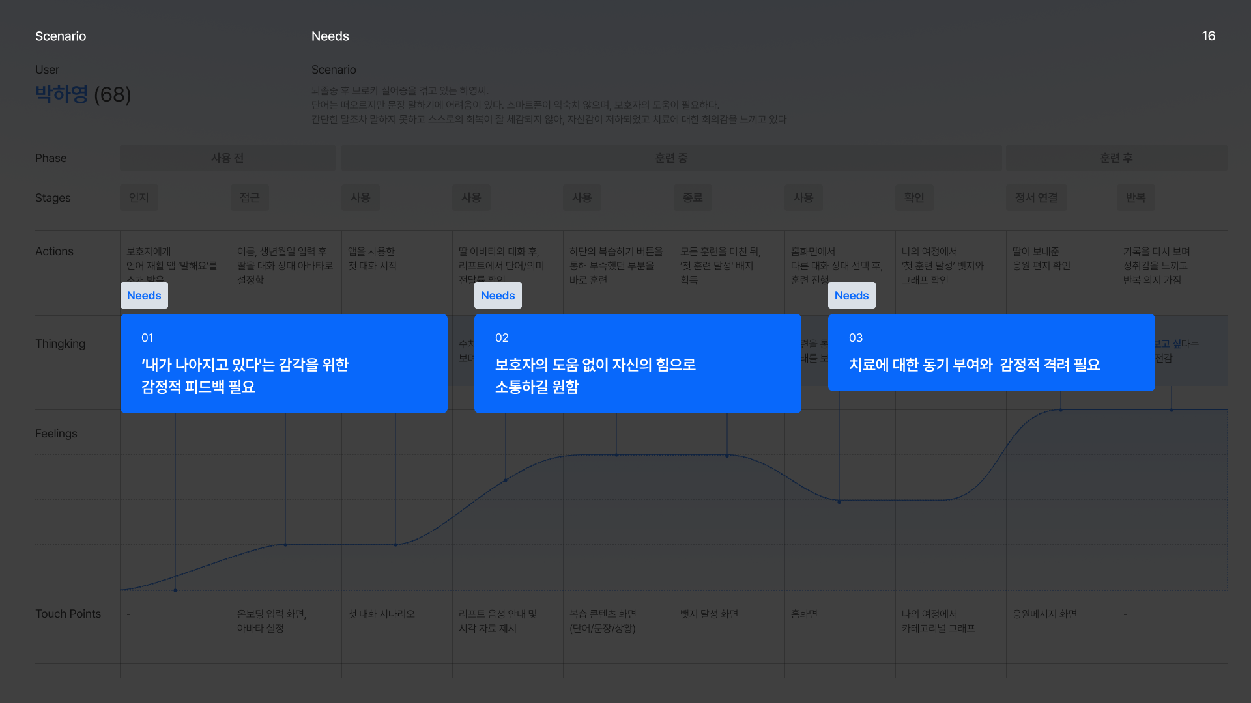Image resolution: width=1251 pixels, height=703 pixels.
Task: Click the Needs header title
Action: click(330, 36)
